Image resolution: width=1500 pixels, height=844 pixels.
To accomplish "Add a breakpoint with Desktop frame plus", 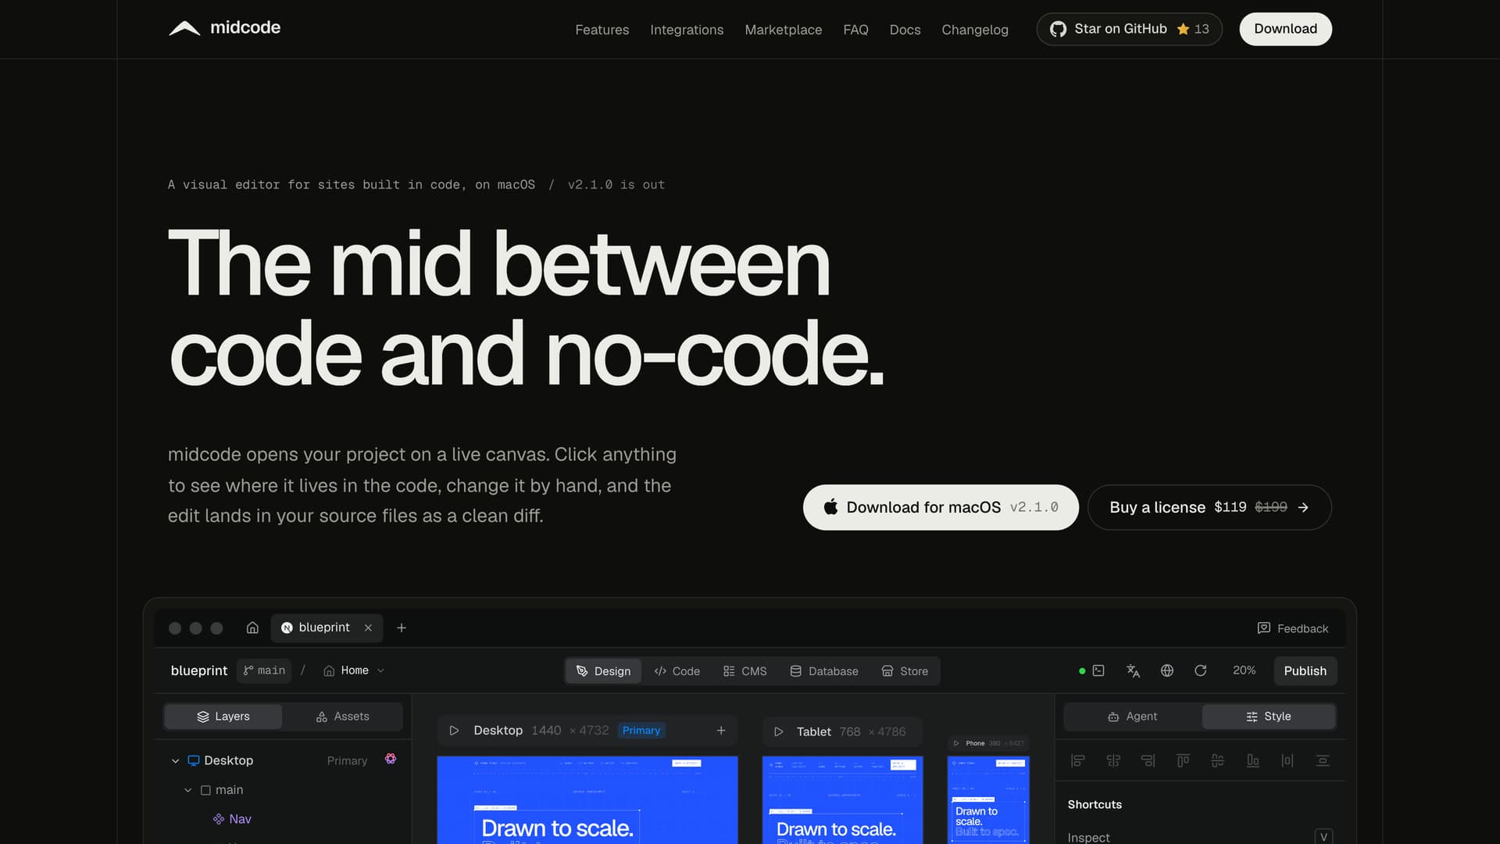I will [721, 731].
